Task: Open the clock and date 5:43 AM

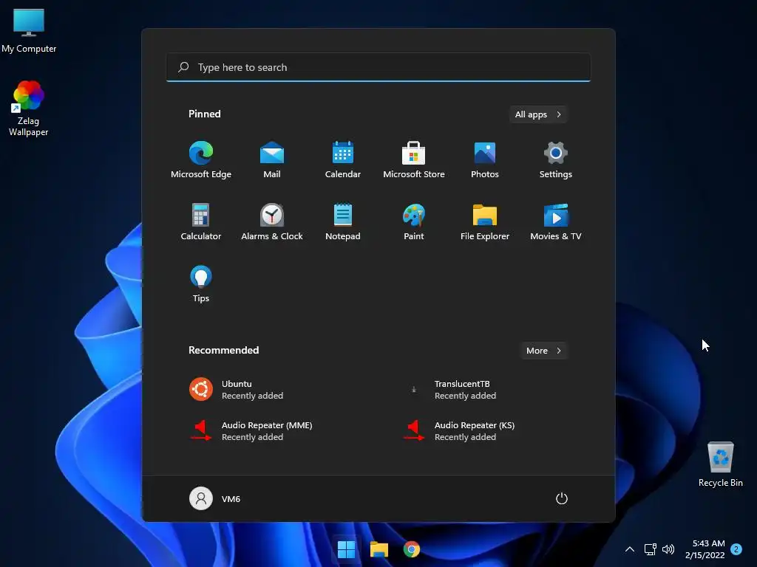Action: tap(705, 549)
